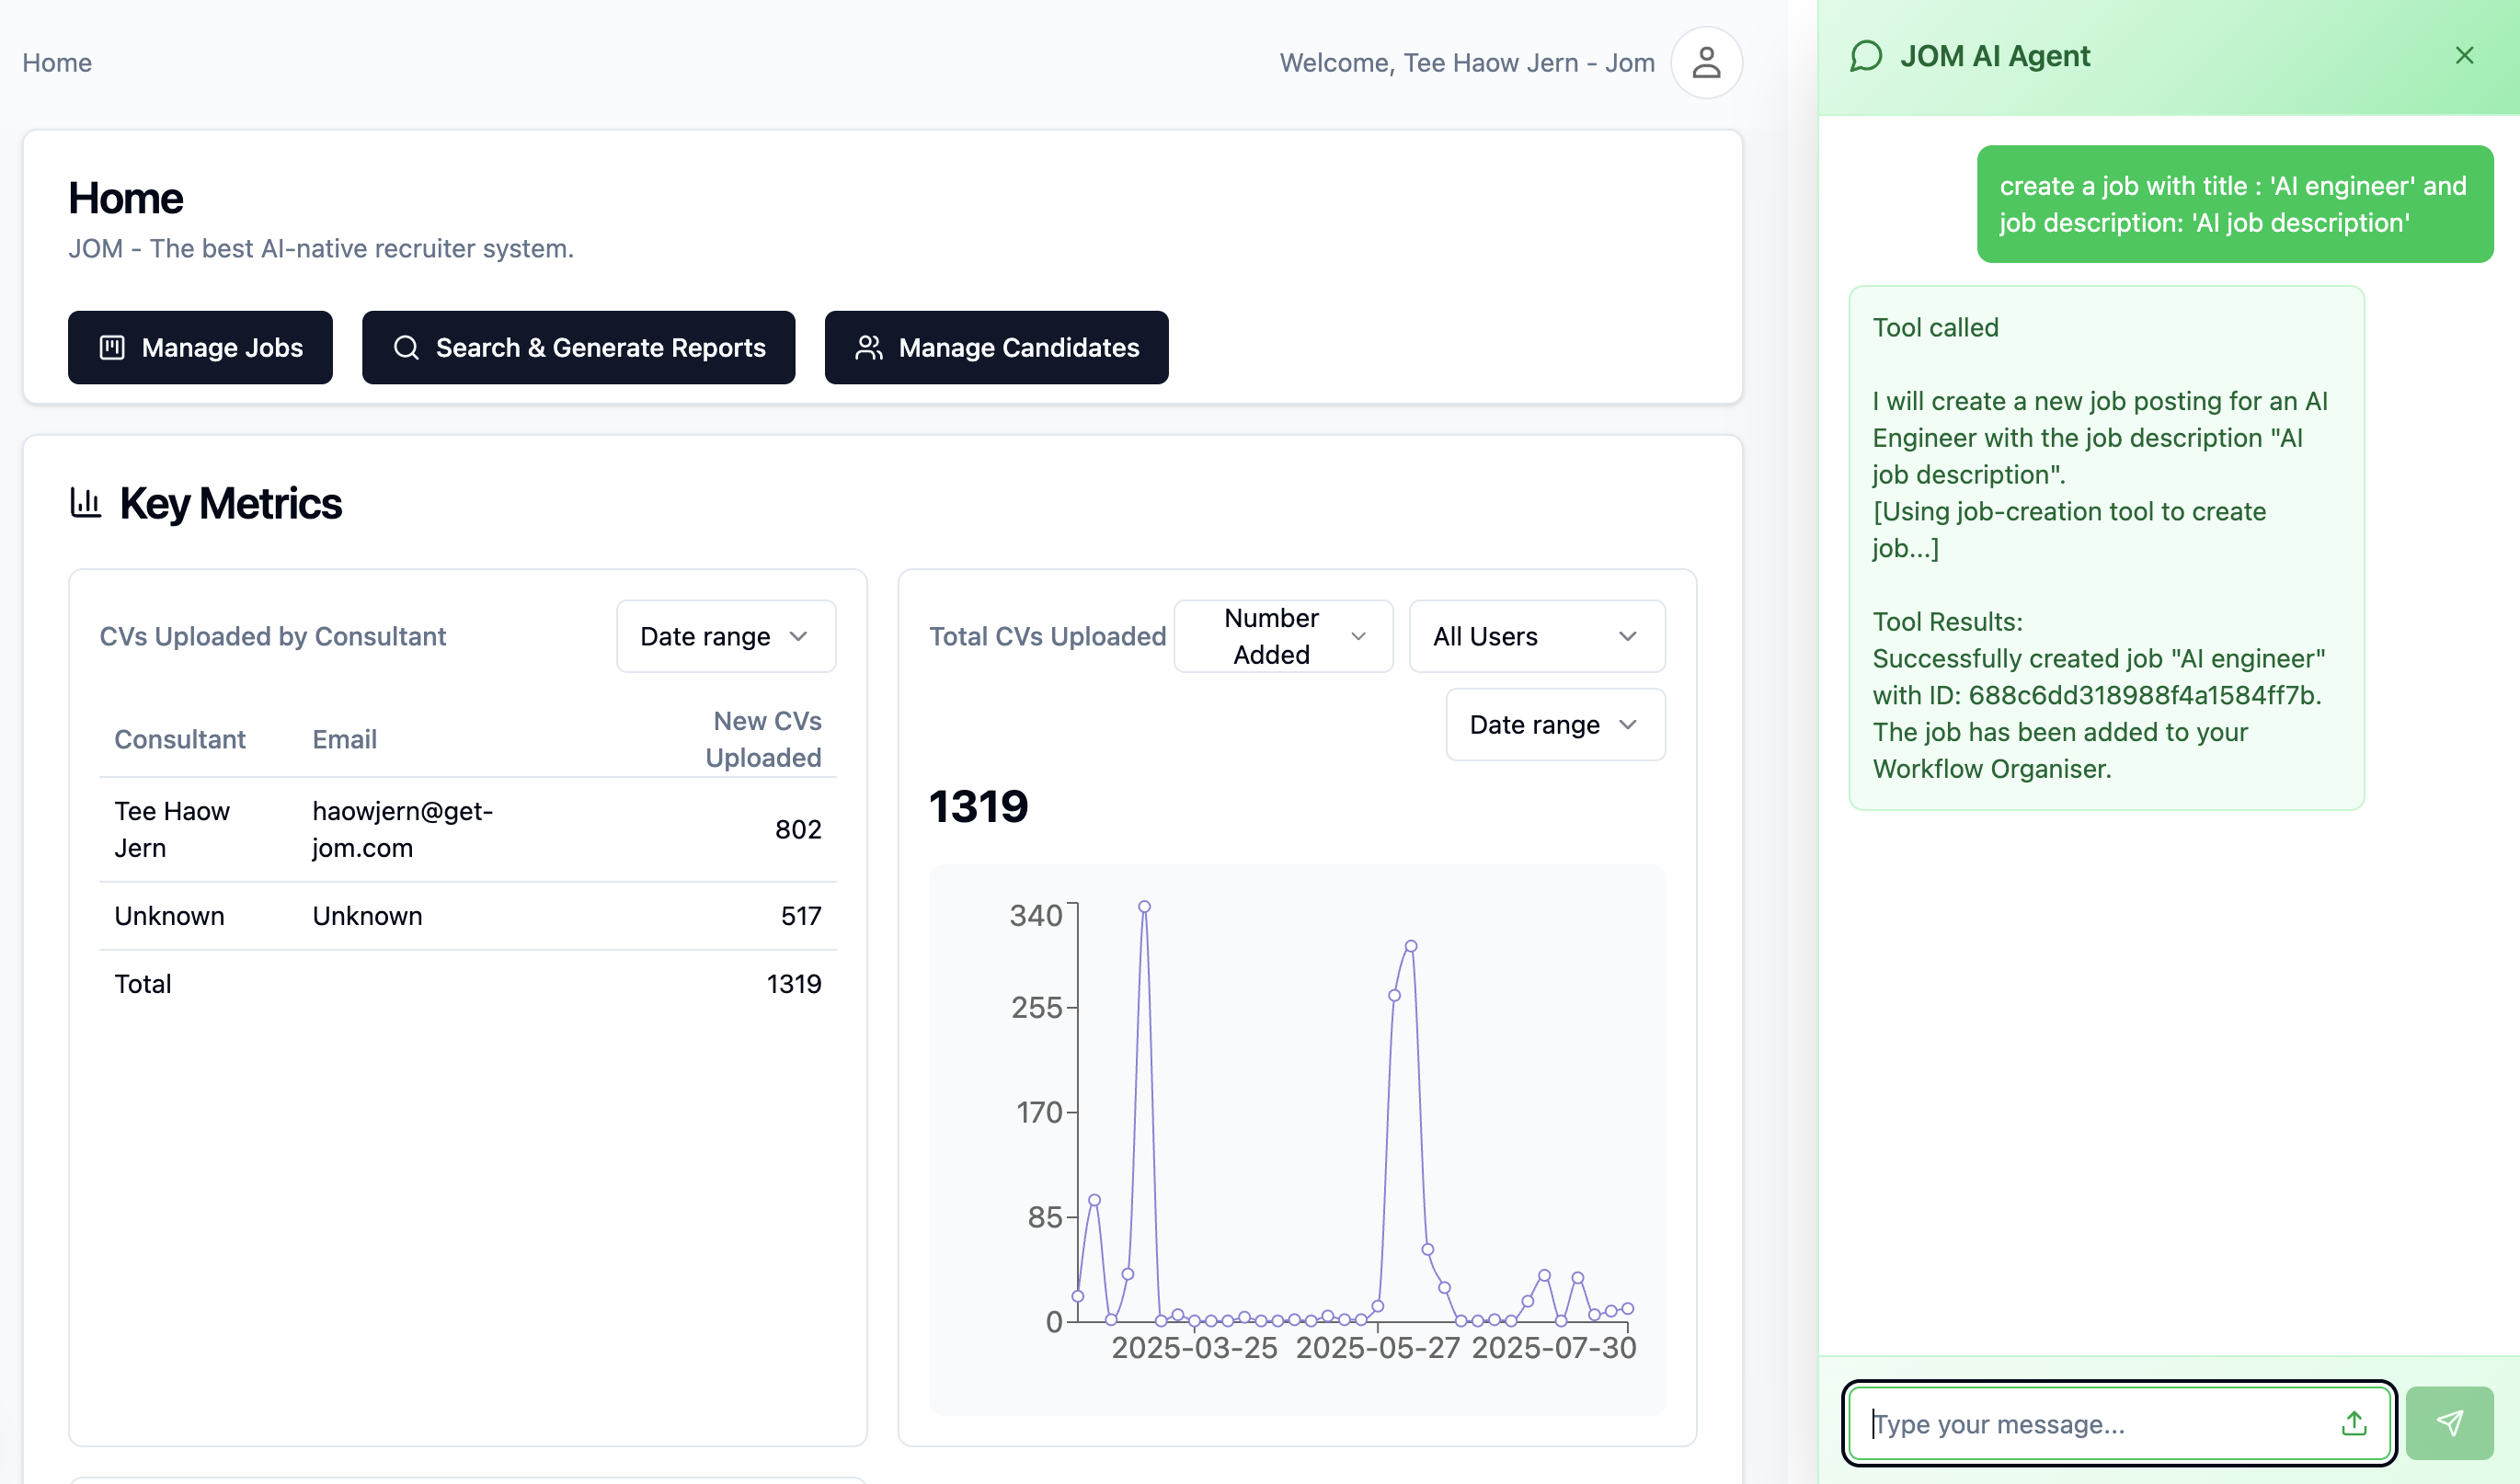Click the chat bubble icon beside JOM AI Agent
This screenshot has height=1484, width=2520.
(1866, 56)
